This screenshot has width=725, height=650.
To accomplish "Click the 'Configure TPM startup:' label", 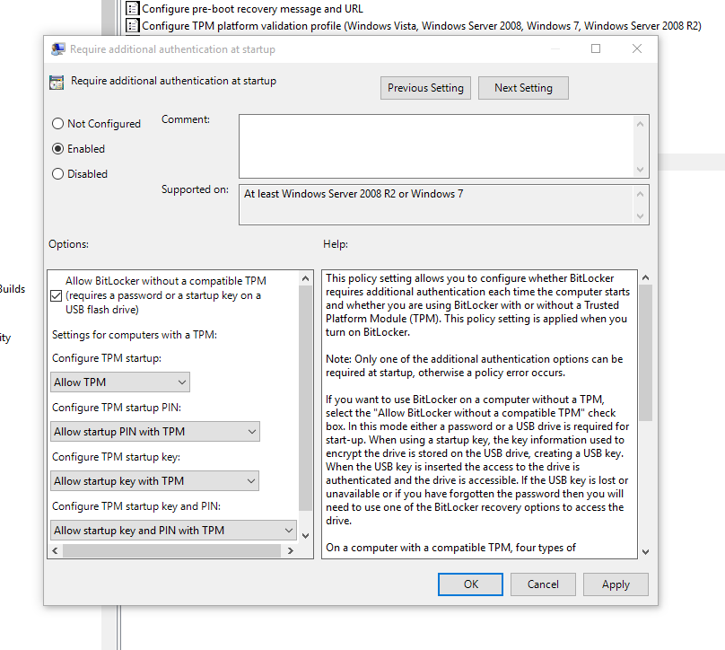I will point(107,358).
